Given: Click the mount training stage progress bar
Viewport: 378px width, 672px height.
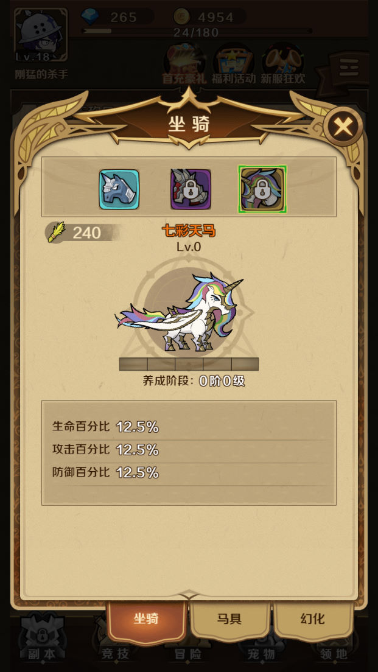Looking at the screenshot, I should point(189,364).
